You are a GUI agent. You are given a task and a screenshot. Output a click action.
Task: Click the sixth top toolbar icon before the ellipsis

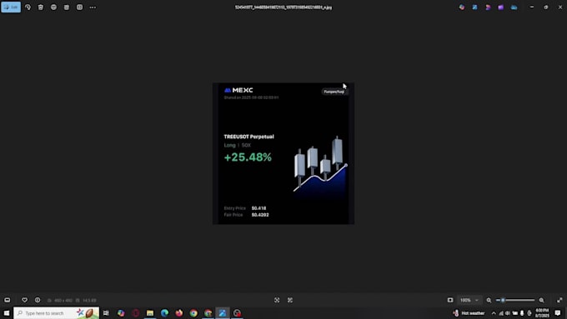pos(79,7)
